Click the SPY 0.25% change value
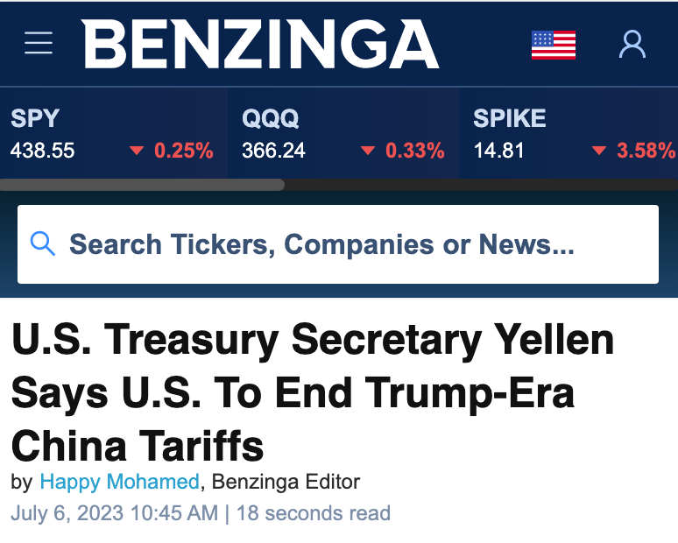 (184, 151)
